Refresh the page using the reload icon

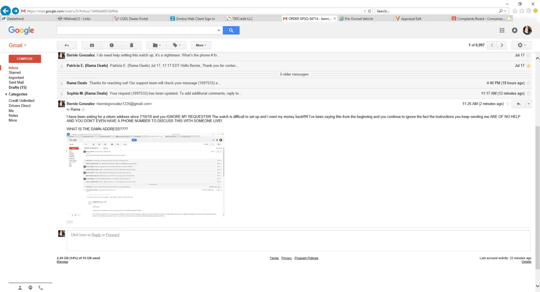[x=370, y=11]
